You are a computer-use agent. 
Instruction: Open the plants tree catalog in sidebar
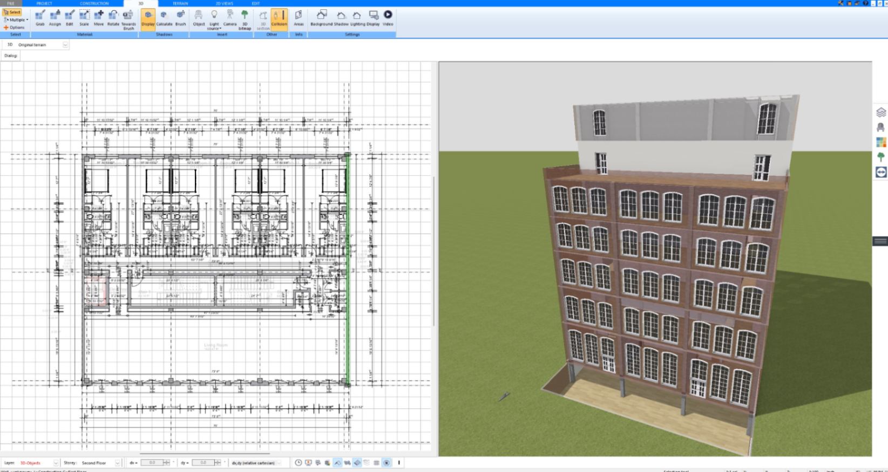[x=881, y=157]
